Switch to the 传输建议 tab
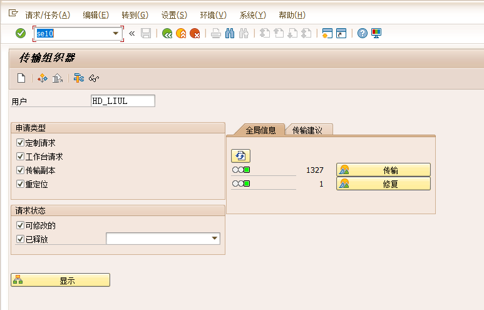This screenshot has height=310, width=484. [x=307, y=130]
